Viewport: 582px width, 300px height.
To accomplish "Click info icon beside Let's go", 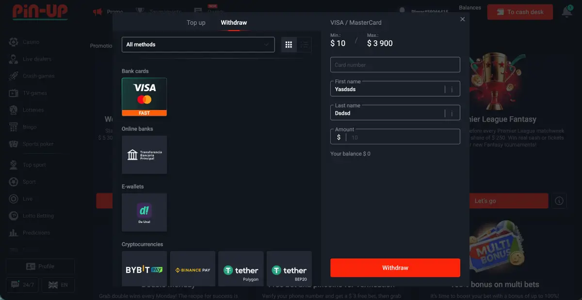I will pos(559,201).
